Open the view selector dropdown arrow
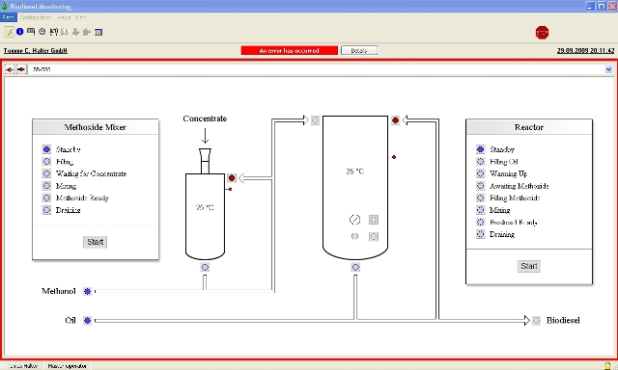The width and height of the screenshot is (618, 370). pos(608,69)
